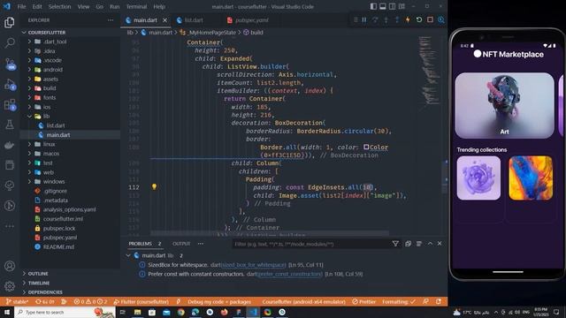Click the Art card in the emulator

pyautogui.click(x=504, y=105)
